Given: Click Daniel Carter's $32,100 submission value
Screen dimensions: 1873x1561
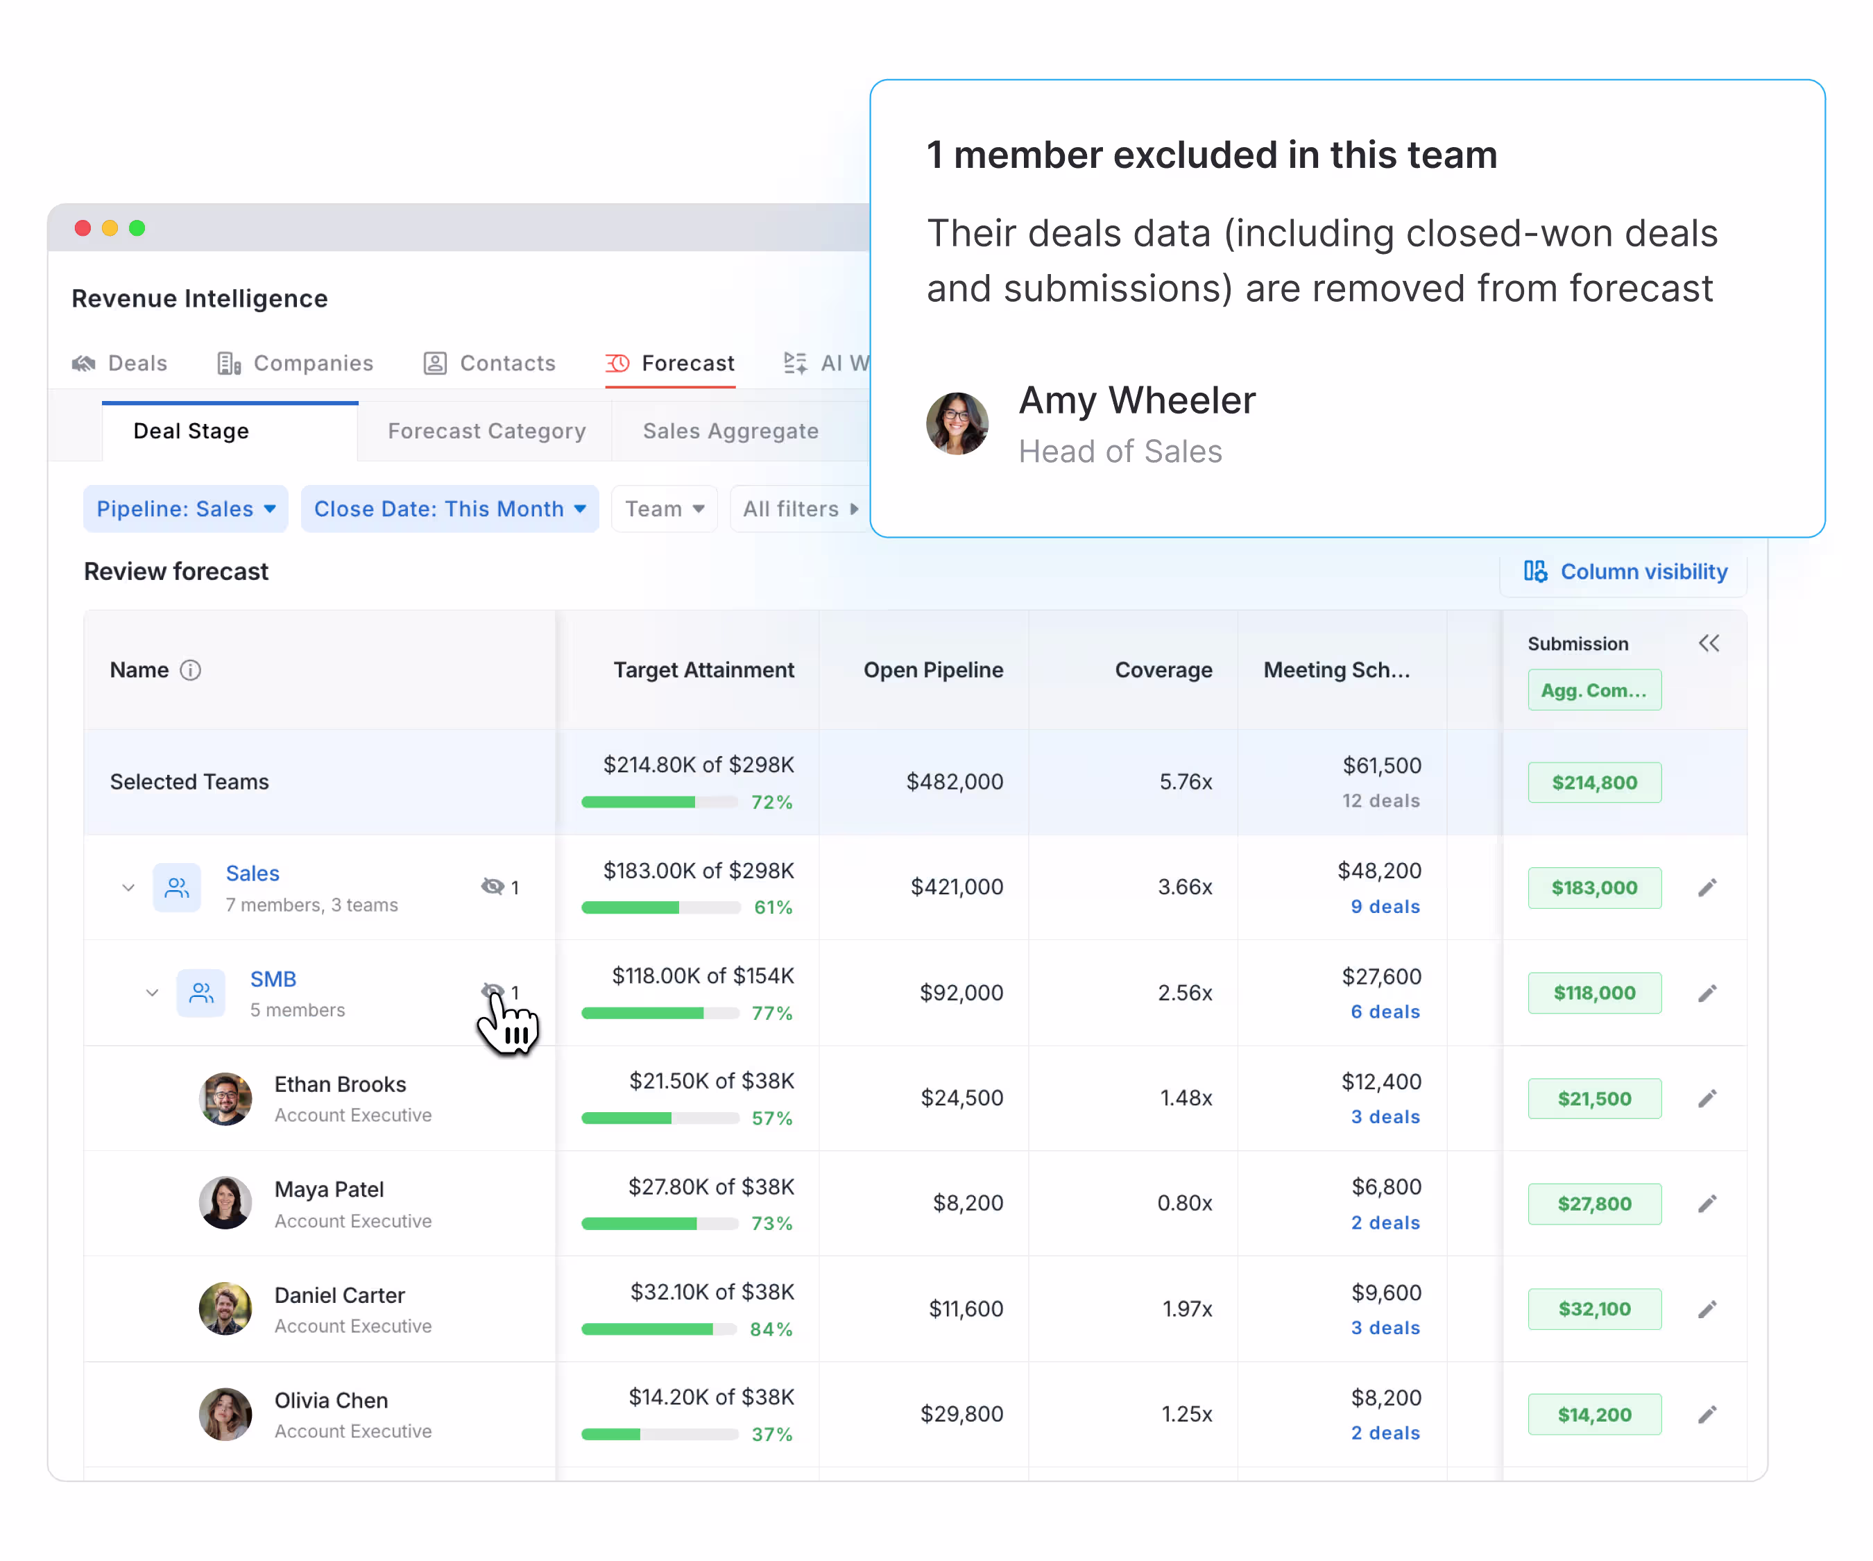Looking at the screenshot, I should (x=1594, y=1308).
